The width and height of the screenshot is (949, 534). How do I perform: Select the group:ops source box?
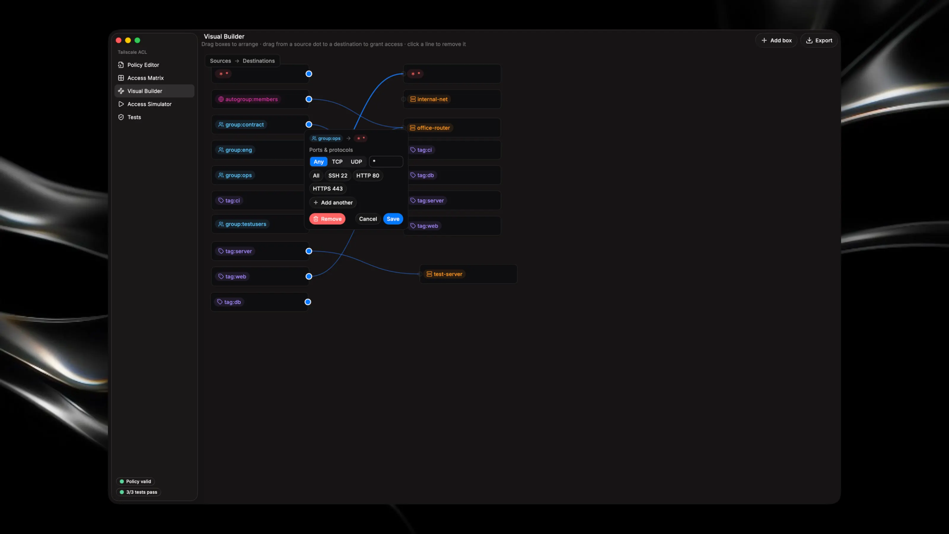point(258,175)
